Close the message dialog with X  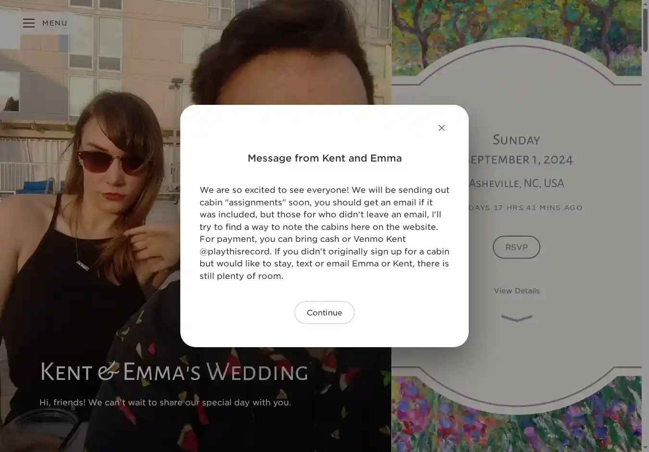pyautogui.click(x=441, y=128)
